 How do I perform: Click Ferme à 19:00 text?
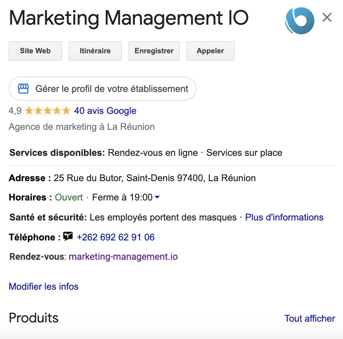[x=122, y=197]
